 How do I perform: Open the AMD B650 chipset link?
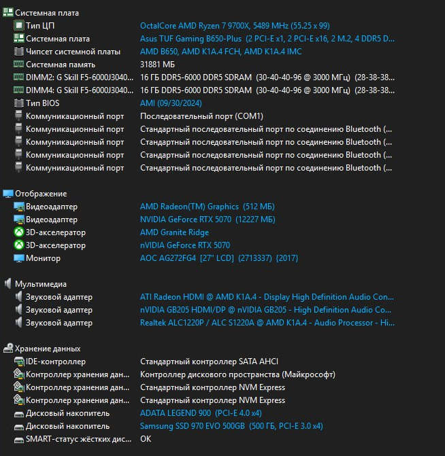pos(220,52)
